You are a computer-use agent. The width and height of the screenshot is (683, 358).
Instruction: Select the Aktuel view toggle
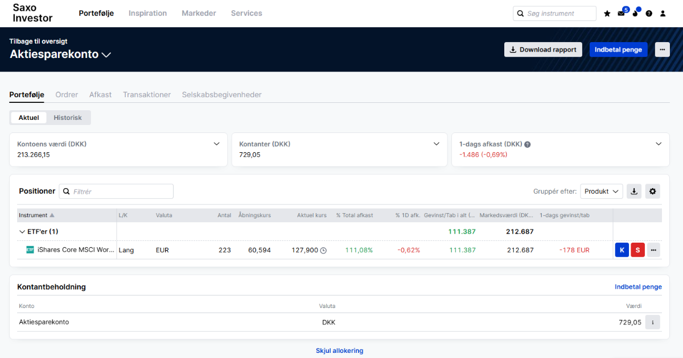click(x=29, y=118)
